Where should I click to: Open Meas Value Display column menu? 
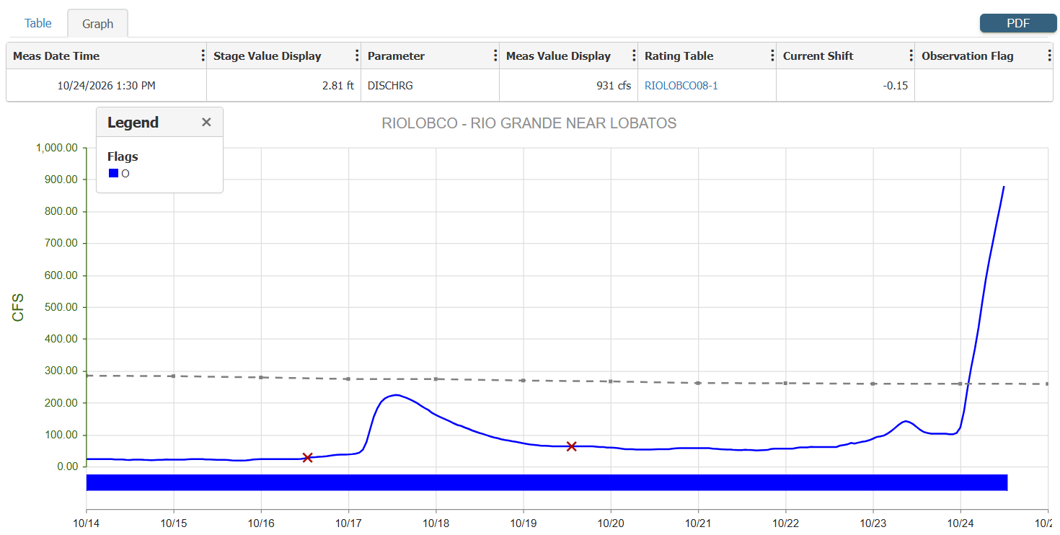(633, 56)
